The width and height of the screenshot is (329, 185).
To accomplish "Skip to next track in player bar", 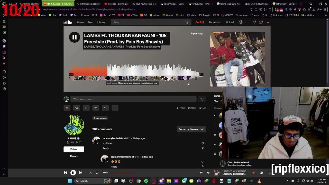I will click(x=80, y=173).
